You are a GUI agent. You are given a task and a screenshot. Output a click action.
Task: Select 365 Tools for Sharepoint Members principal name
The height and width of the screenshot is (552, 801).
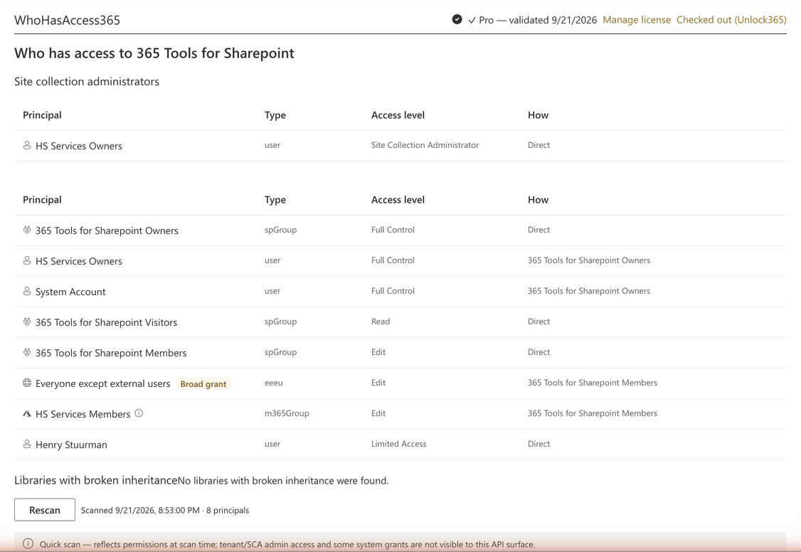(x=111, y=353)
